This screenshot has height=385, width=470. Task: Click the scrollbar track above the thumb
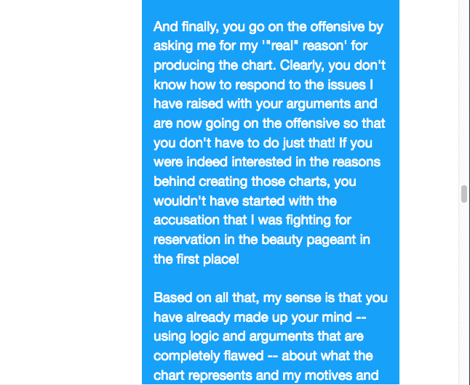pyautogui.click(x=464, y=93)
